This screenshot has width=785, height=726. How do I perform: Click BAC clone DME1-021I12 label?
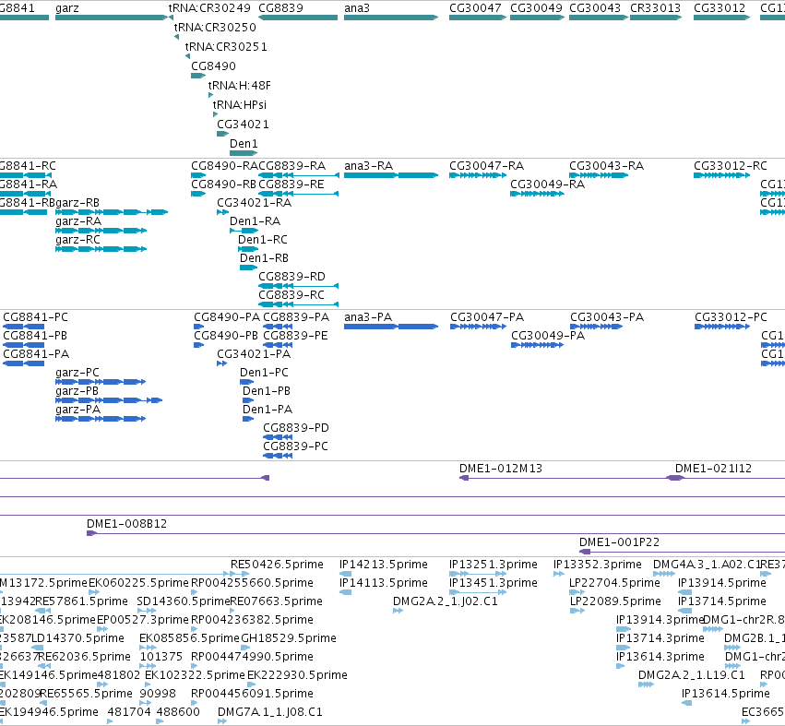click(713, 469)
